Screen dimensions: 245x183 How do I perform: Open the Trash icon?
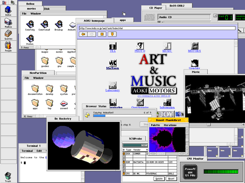(x=8, y=177)
